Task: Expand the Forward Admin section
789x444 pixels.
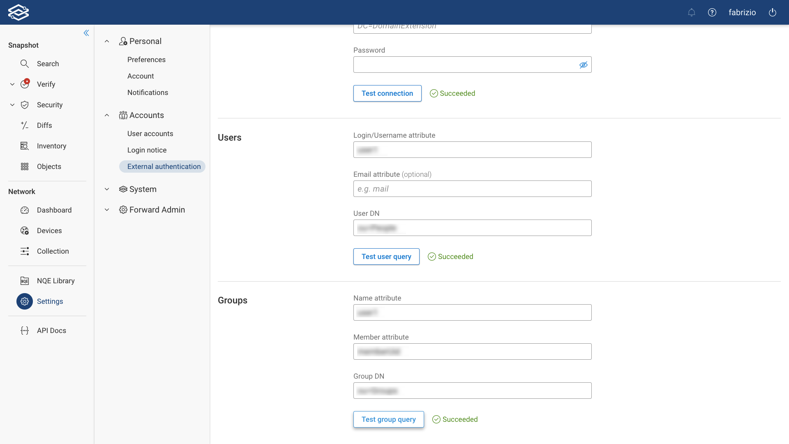Action: click(x=106, y=210)
